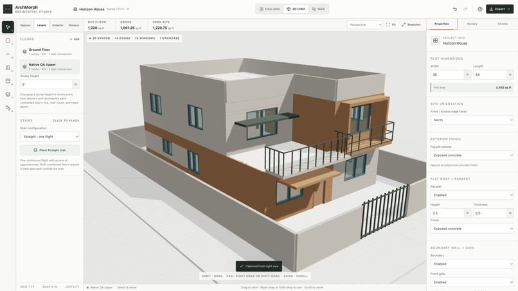Select the room rectangle tool in left toolbar
Screen dimensions: 518x291
[x=8, y=40]
